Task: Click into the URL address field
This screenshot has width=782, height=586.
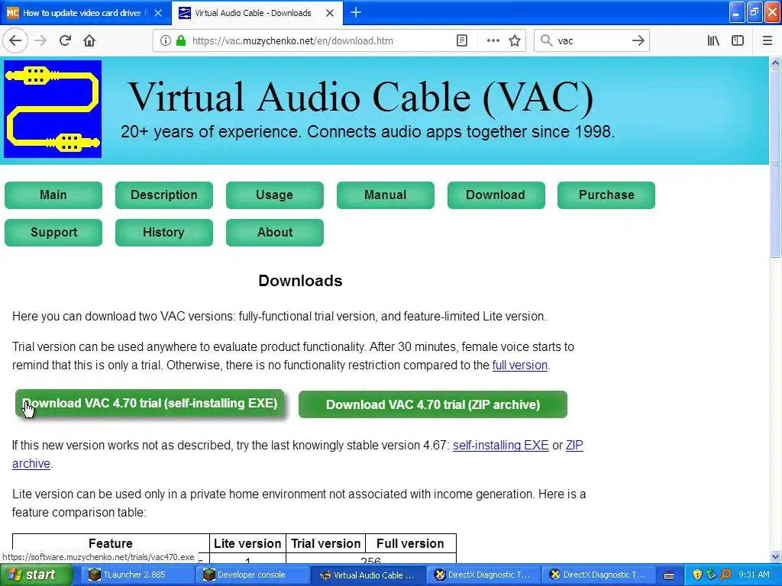Action: pos(319,41)
